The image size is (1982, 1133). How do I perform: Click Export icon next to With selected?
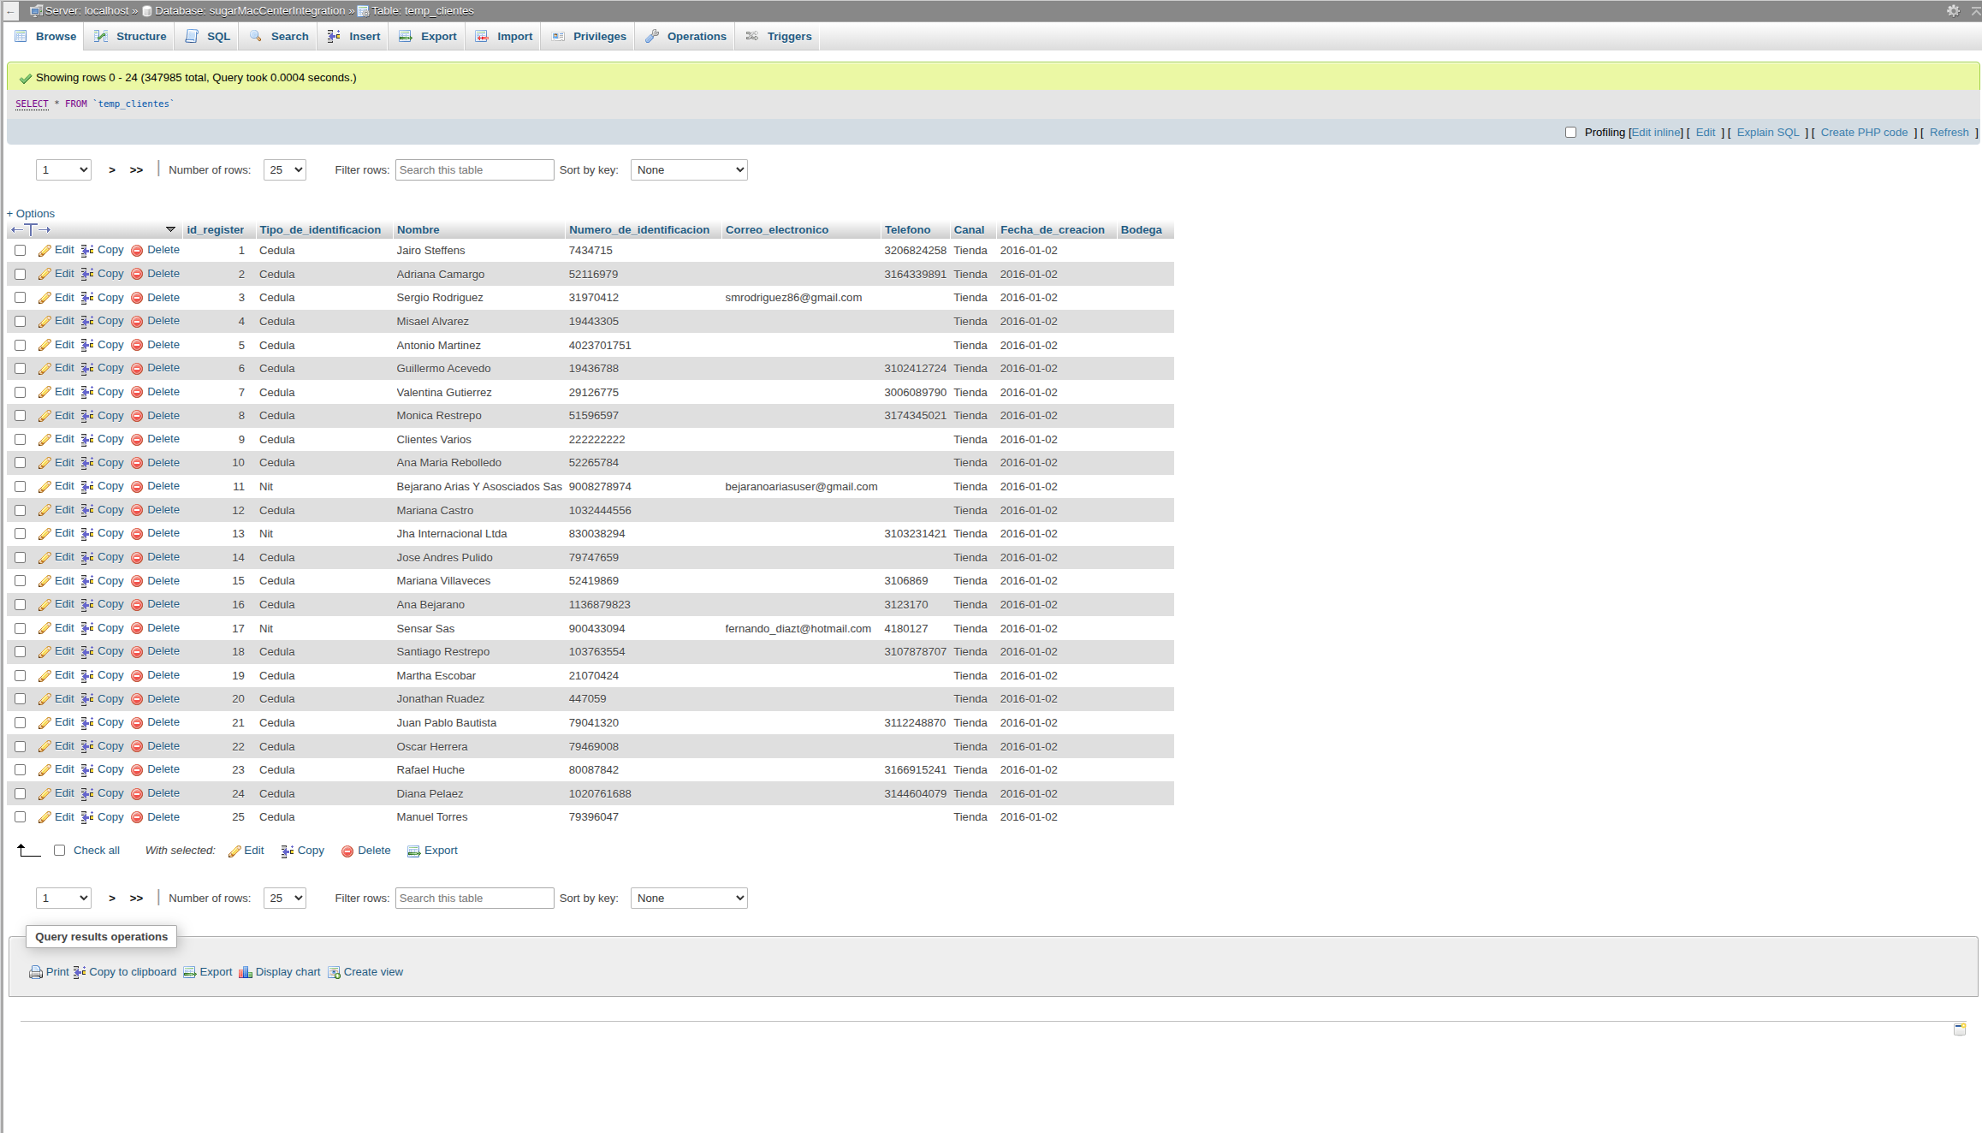[413, 851]
